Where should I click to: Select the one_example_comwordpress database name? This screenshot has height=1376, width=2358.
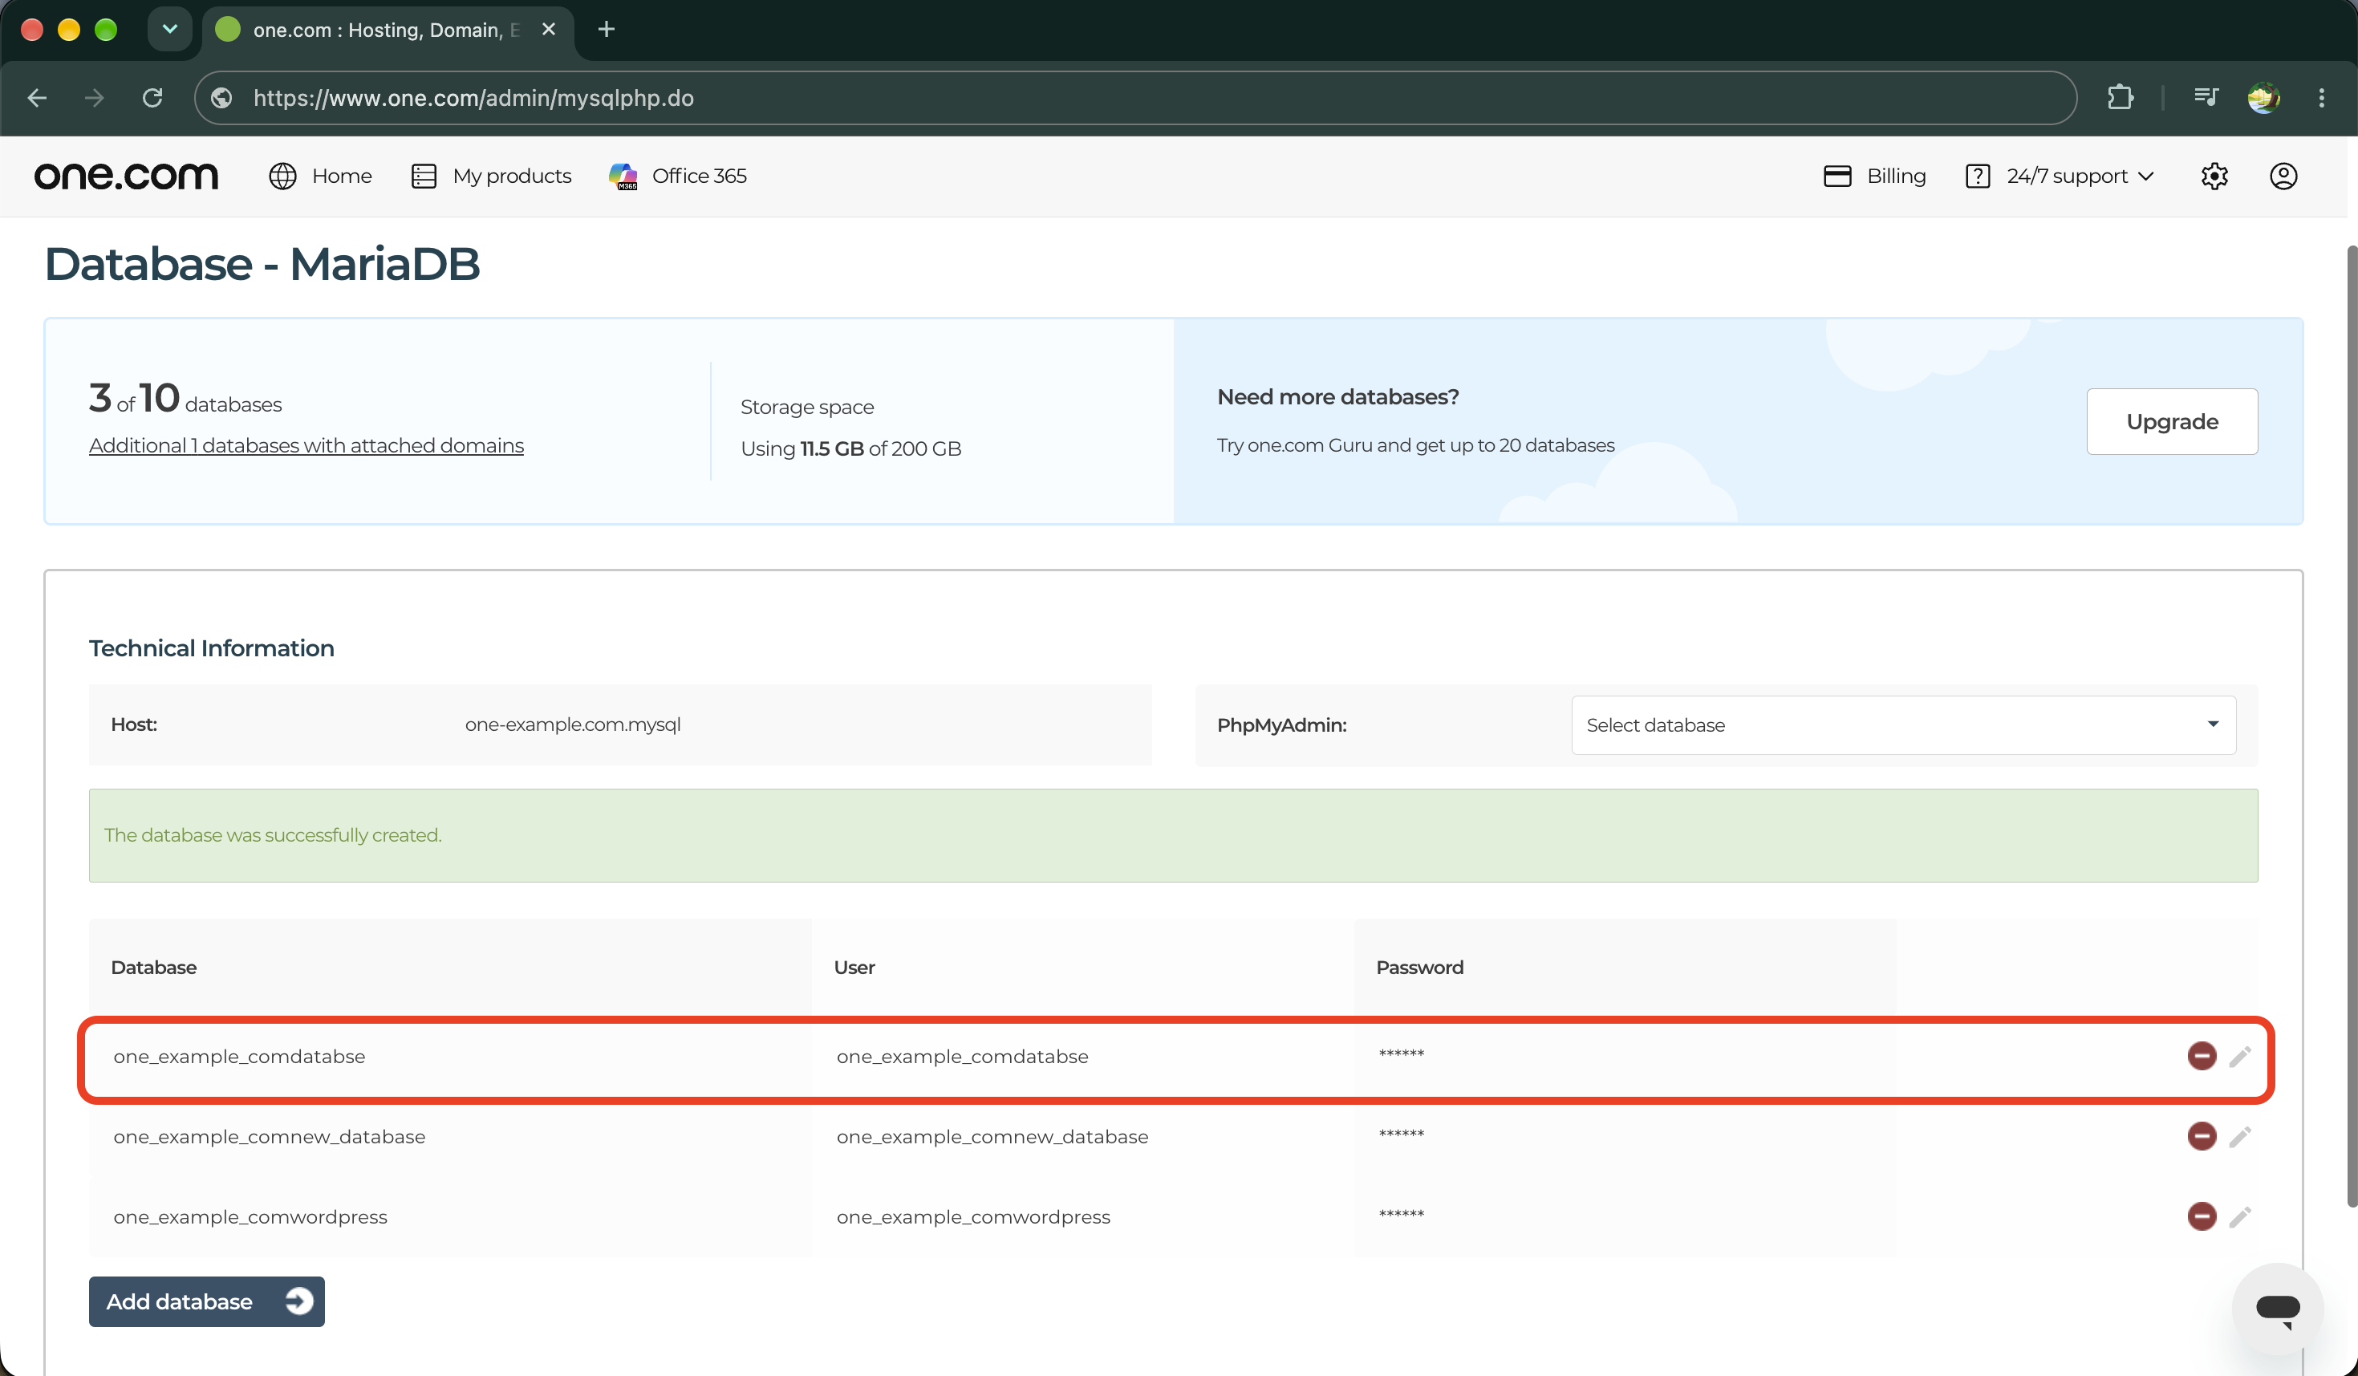coord(250,1217)
